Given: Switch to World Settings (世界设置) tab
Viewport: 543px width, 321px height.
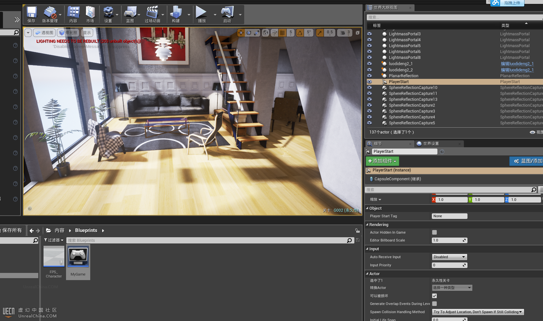Looking at the screenshot, I should click(431, 144).
